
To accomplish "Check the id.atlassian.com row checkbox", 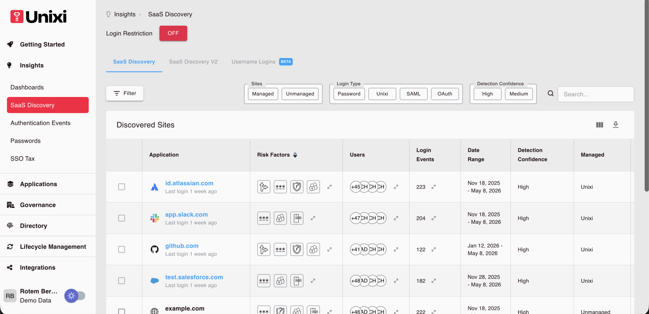I will [x=122, y=187].
